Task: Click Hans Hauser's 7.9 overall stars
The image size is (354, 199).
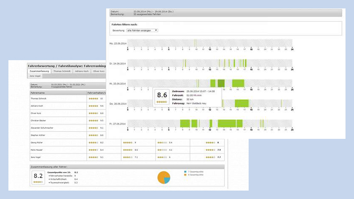Action: click(210, 150)
